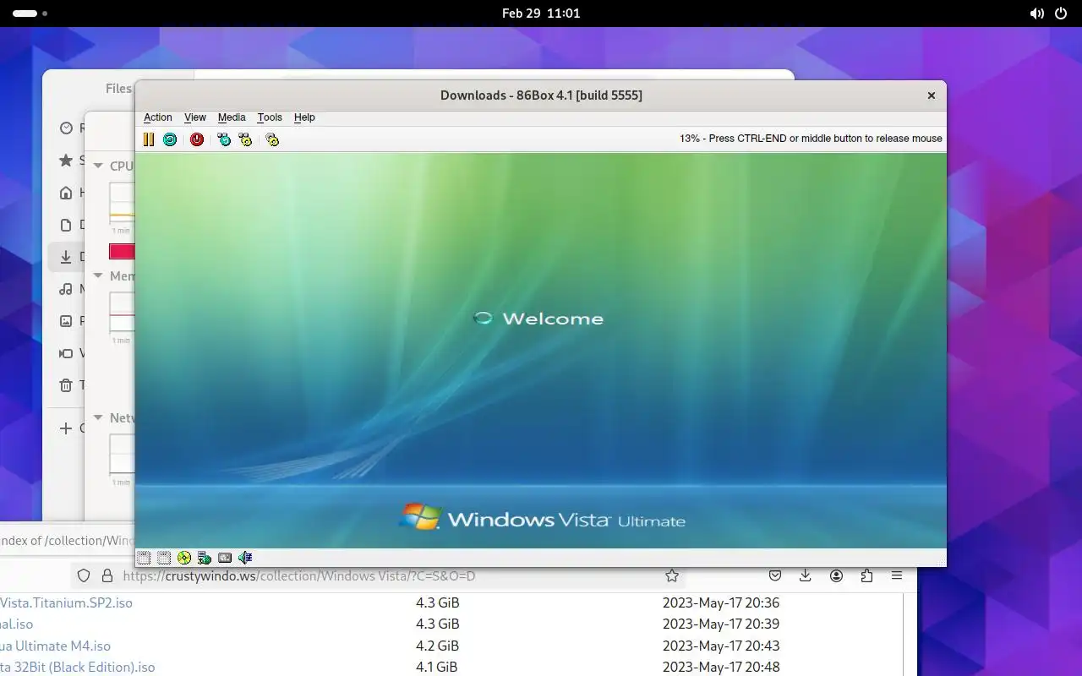Click the red CPU color swatch

click(123, 251)
